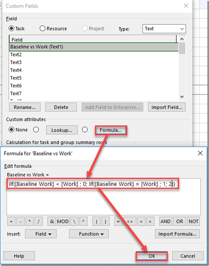209x266 pixels.
Task: Click the AND logical operator button
Action: click(x=165, y=222)
